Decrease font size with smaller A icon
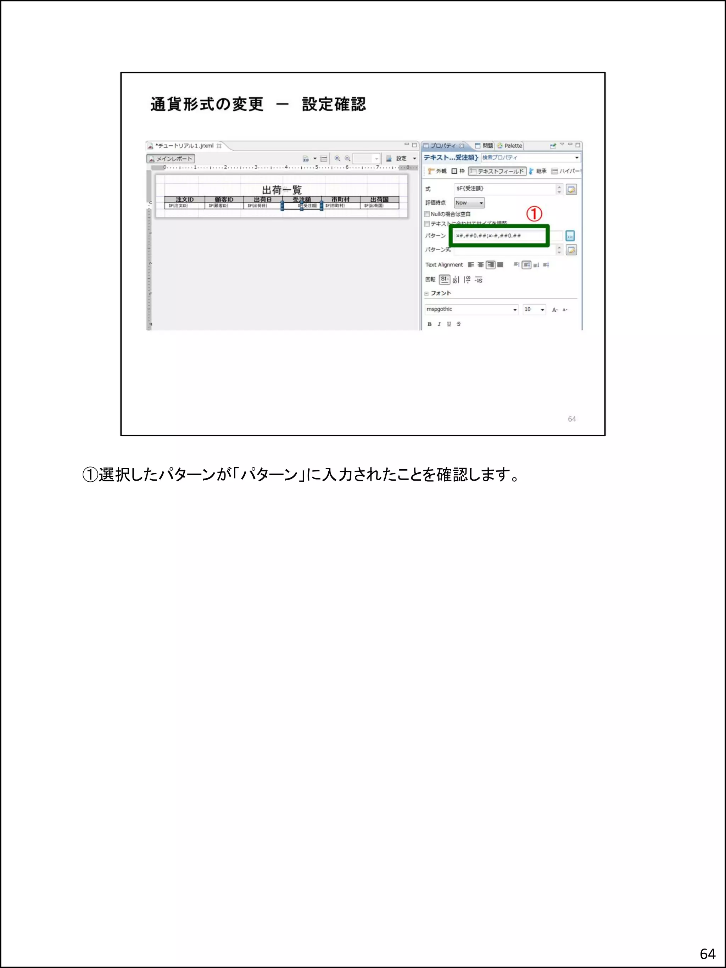Image resolution: width=726 pixels, height=968 pixels. (x=565, y=310)
